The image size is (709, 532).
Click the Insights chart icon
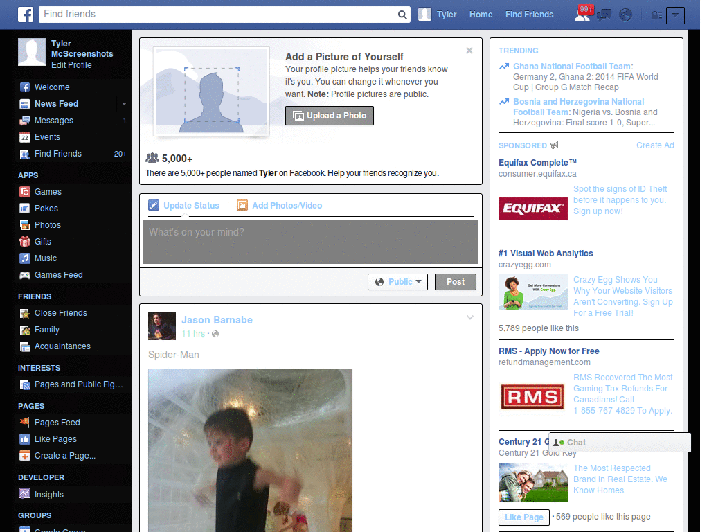[25, 494]
